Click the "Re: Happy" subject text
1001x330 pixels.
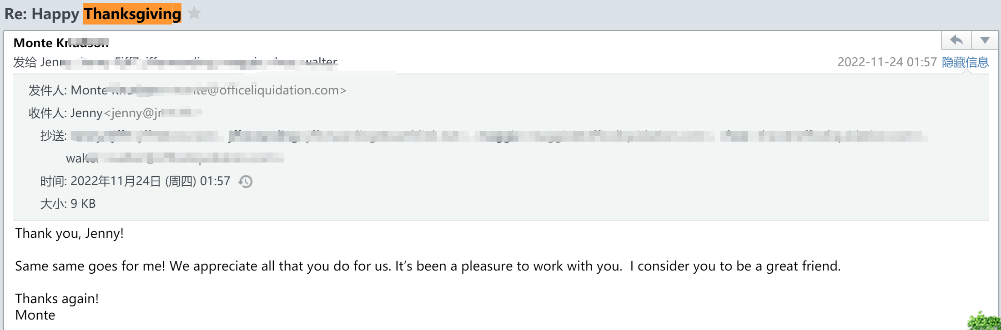(x=42, y=14)
